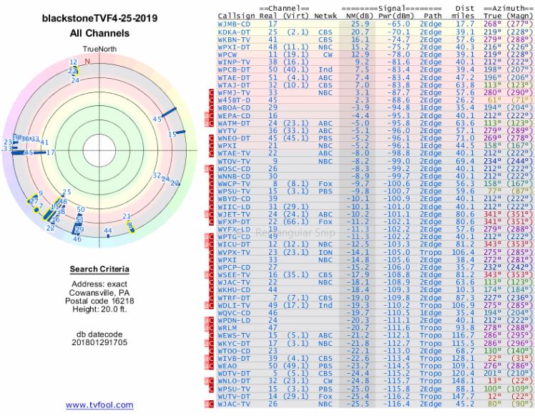
Task: Click the red flag icon beside WWCP-TV
Action: [x=210, y=183]
